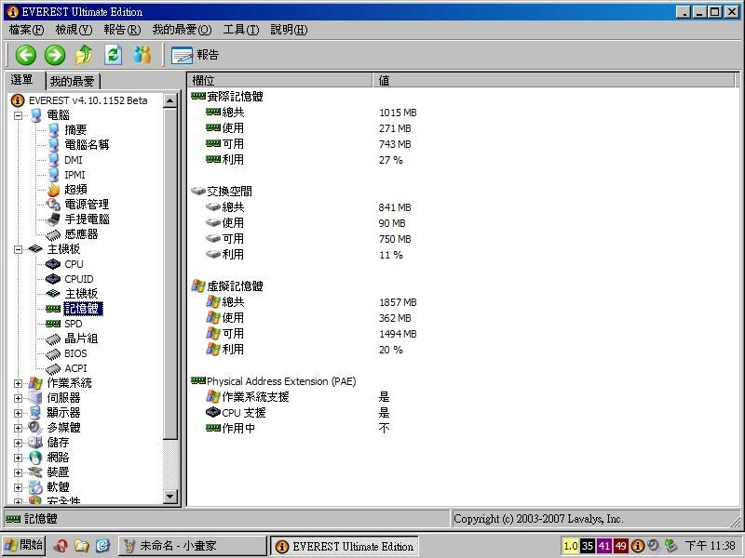The width and height of the screenshot is (745, 558).
Task: Click the processor icon beside CPUID
Action: coord(53,279)
